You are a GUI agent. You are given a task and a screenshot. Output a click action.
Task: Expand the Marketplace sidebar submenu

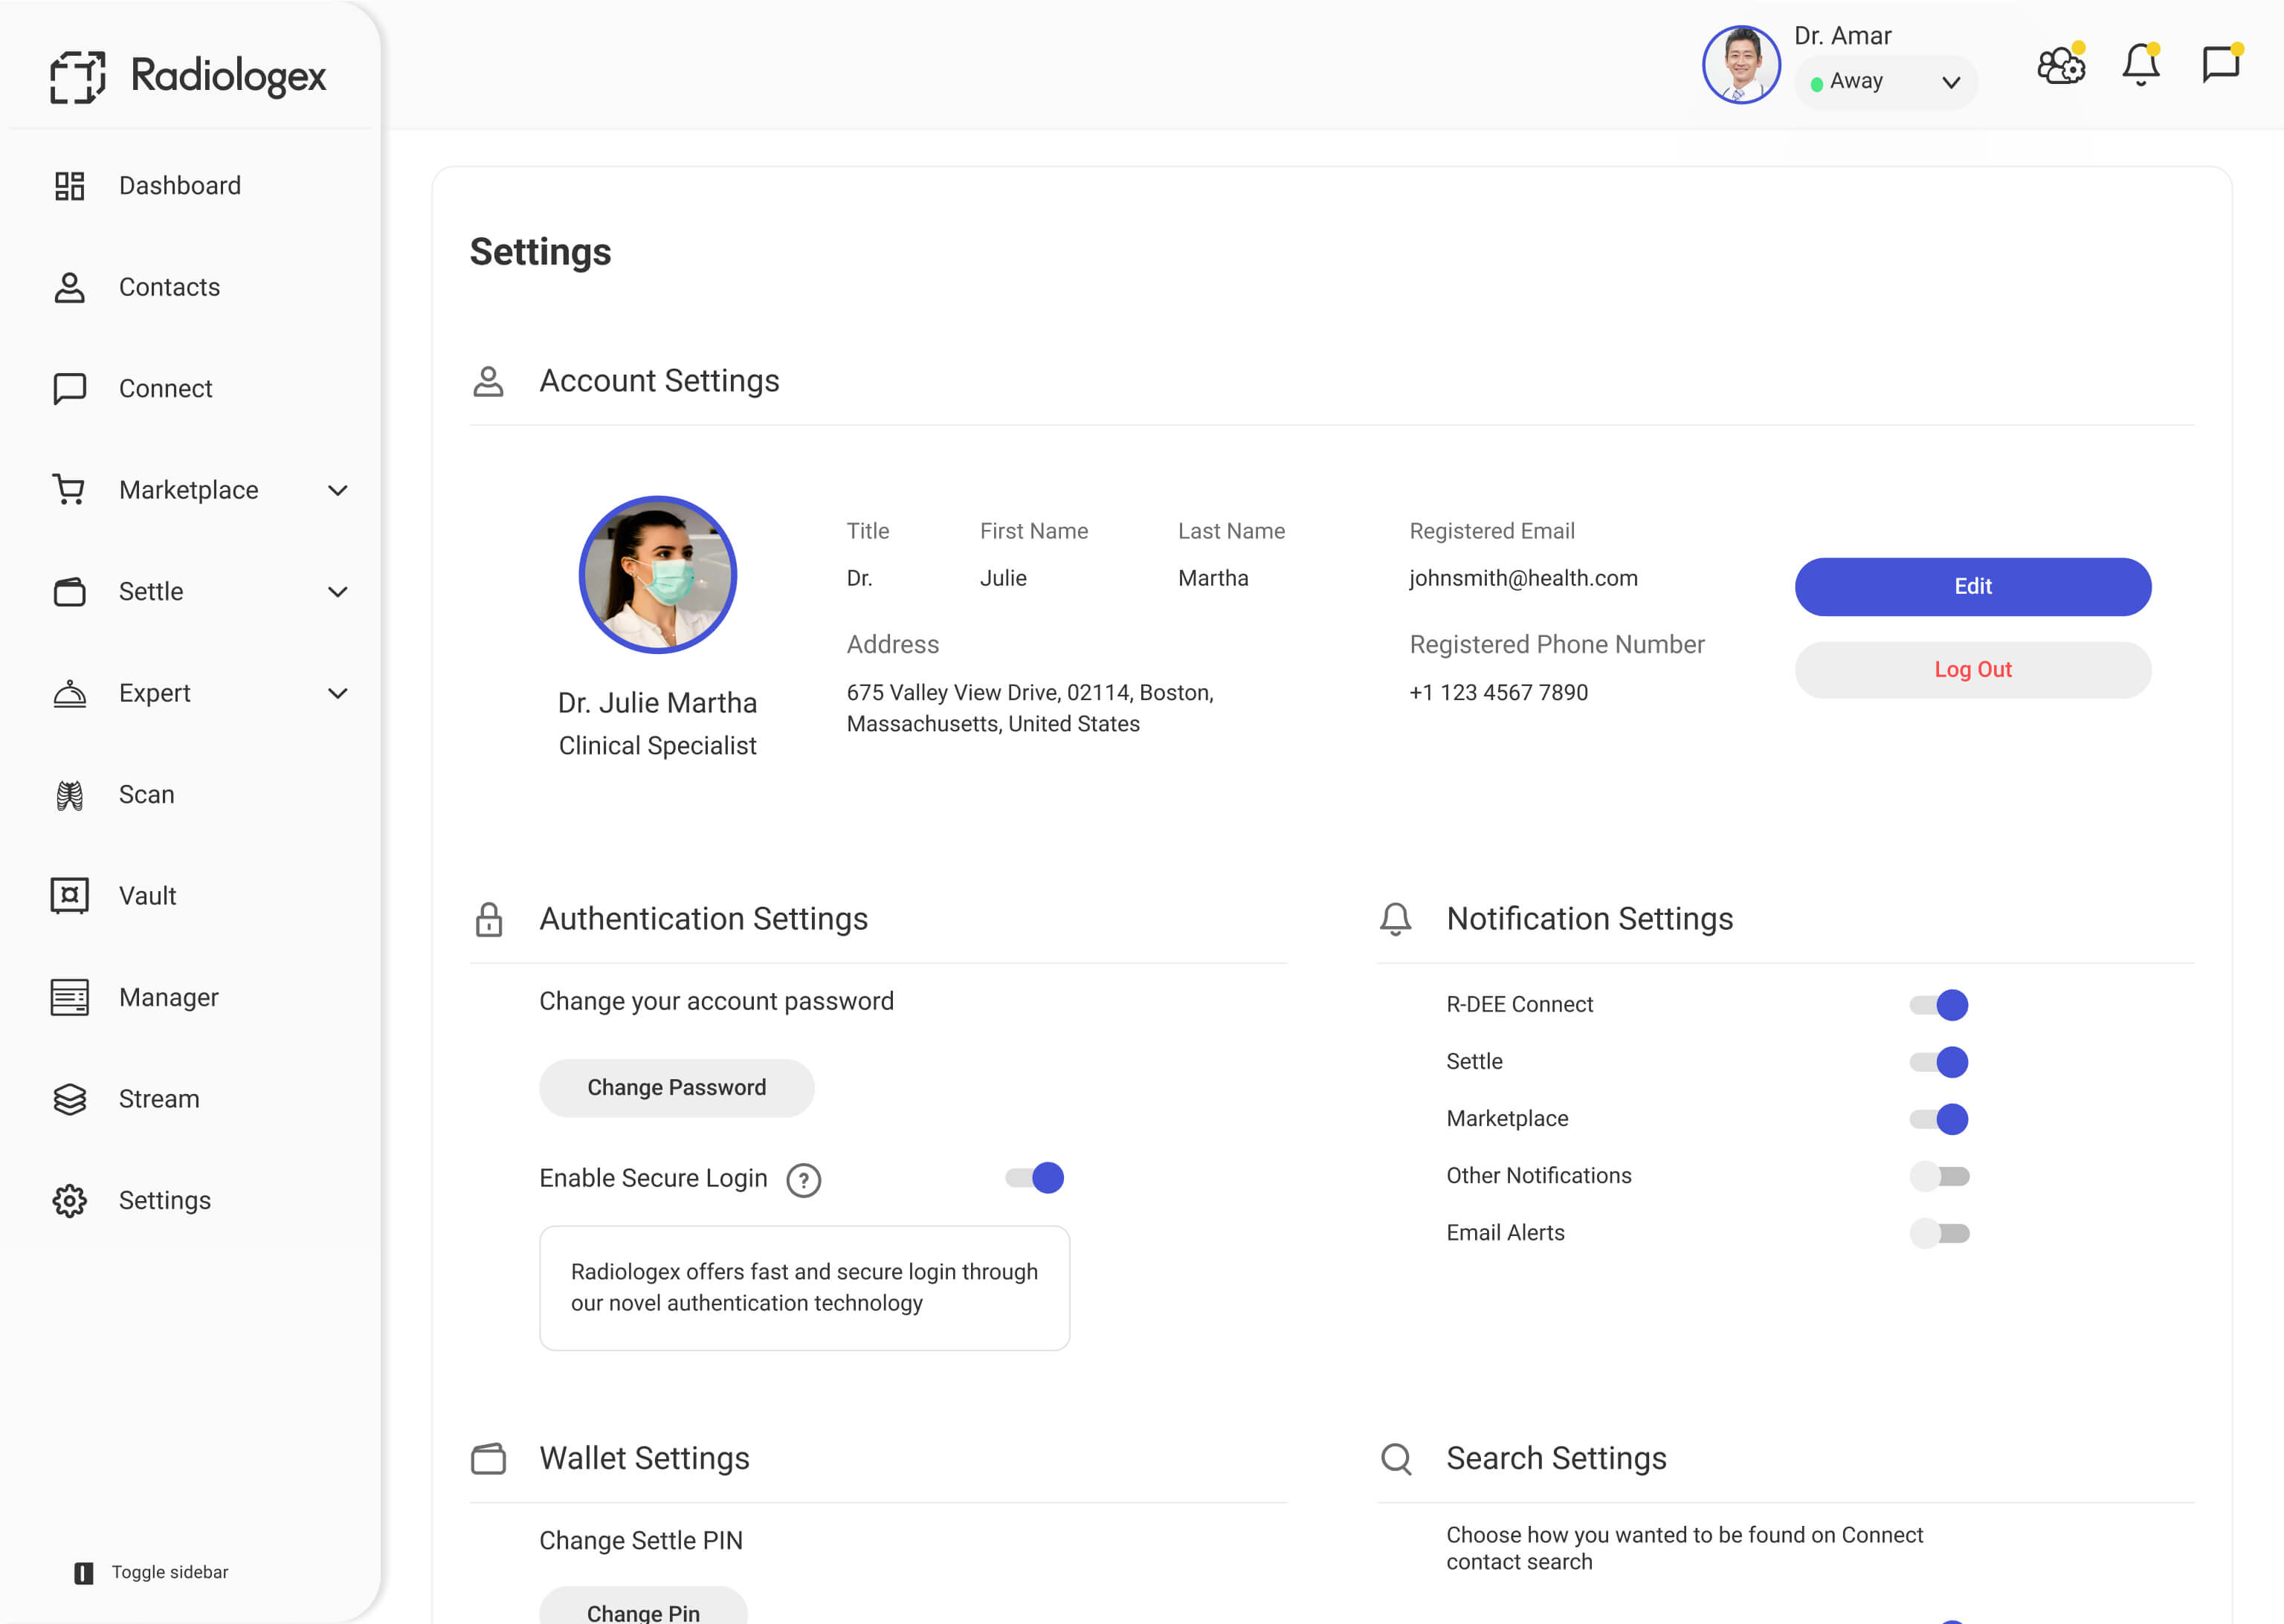pyautogui.click(x=338, y=490)
